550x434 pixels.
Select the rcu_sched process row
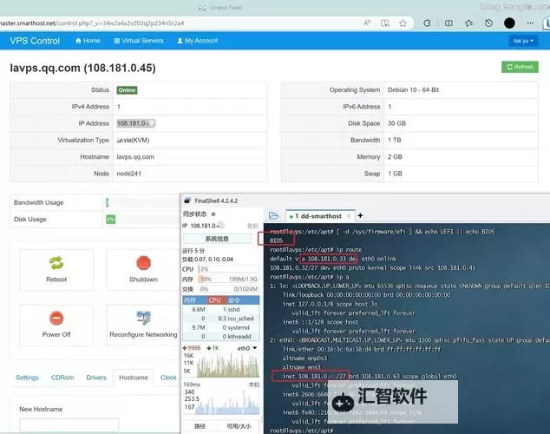[x=221, y=319]
